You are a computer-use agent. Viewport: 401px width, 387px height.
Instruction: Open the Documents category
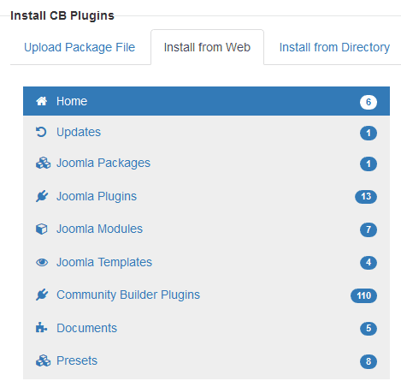(x=206, y=328)
